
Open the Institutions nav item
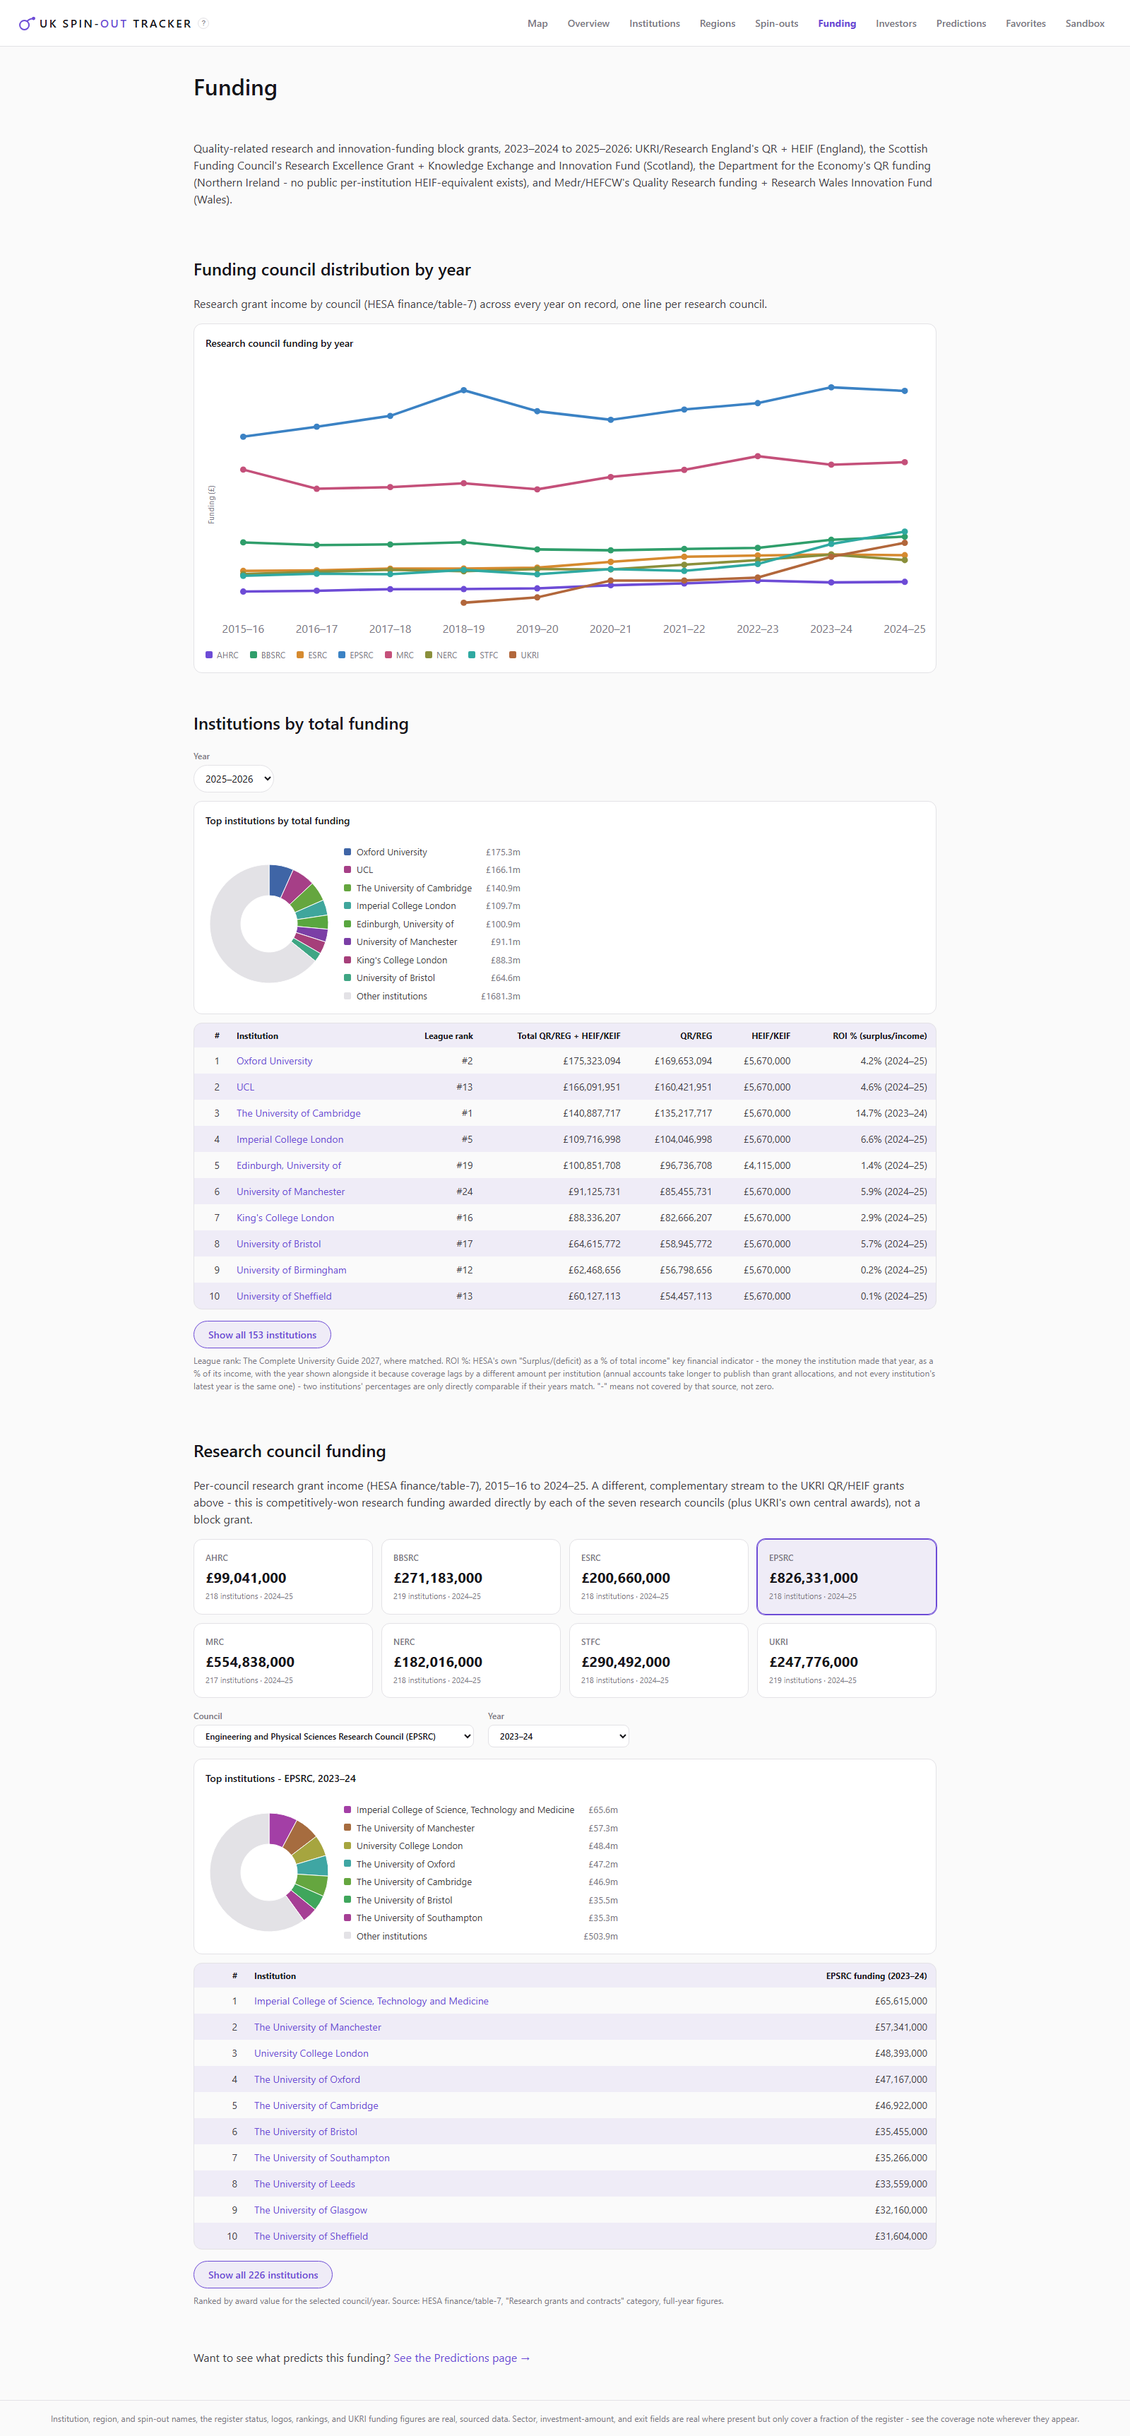pyautogui.click(x=655, y=23)
